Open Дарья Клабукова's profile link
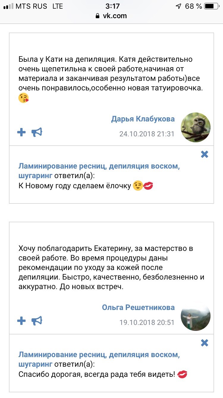 [x=143, y=119]
